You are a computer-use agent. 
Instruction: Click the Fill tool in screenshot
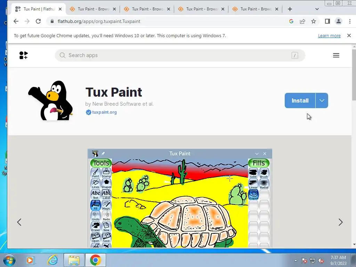(x=95, y=205)
